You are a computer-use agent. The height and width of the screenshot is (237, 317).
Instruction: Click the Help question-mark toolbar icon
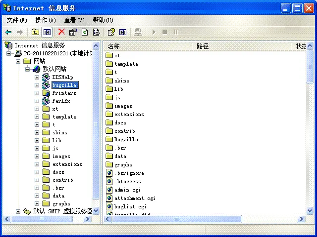111,32
